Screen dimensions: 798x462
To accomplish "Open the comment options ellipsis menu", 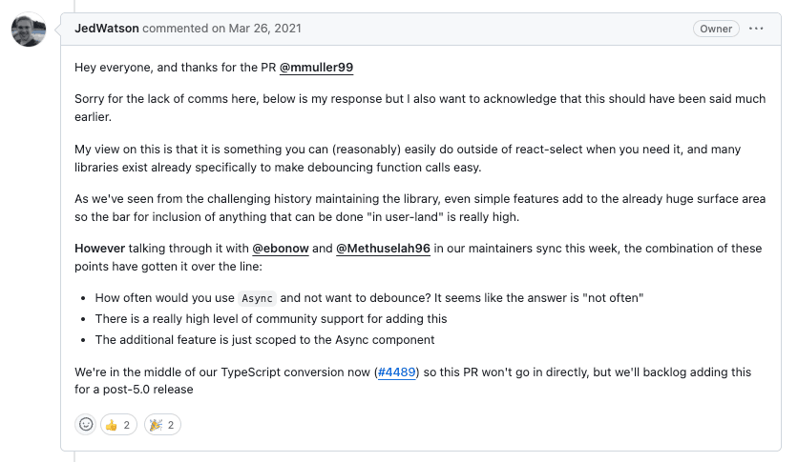I will [756, 29].
